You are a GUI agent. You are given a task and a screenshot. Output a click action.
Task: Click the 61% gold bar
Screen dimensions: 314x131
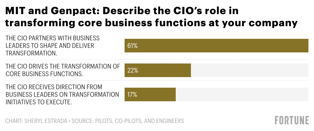pos(216,46)
